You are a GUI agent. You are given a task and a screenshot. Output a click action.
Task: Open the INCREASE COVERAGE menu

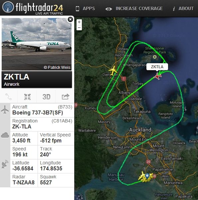point(134,8)
